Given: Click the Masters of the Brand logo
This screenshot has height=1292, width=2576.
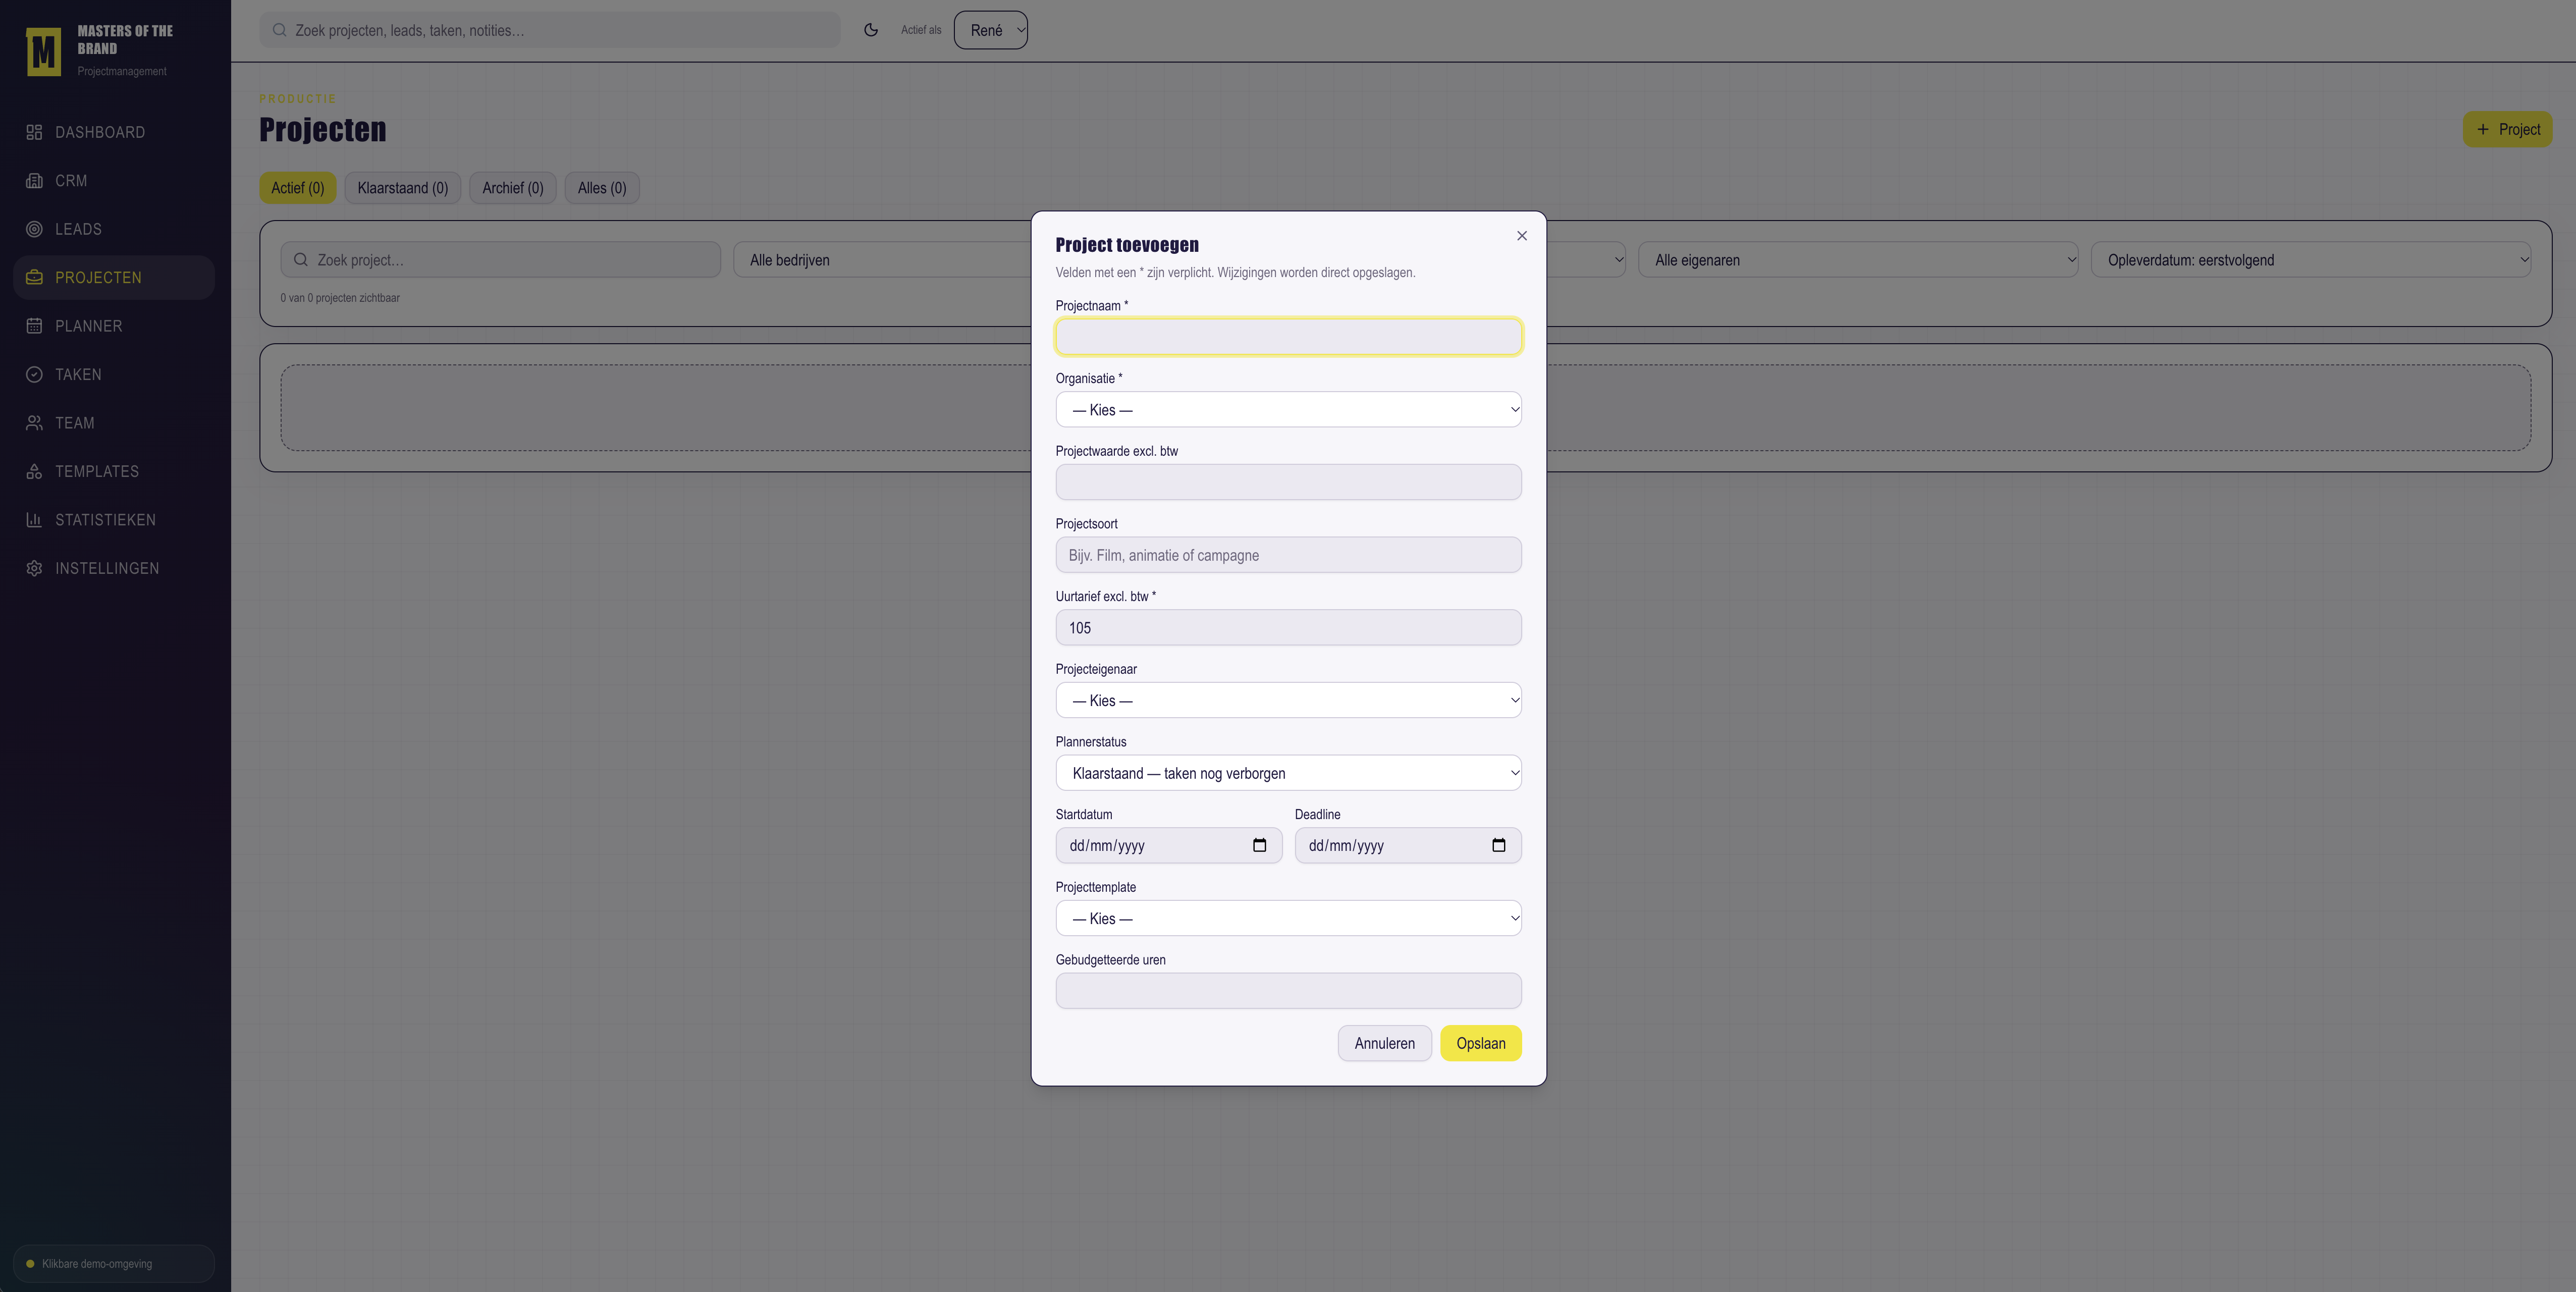Looking at the screenshot, I should click(x=43, y=52).
